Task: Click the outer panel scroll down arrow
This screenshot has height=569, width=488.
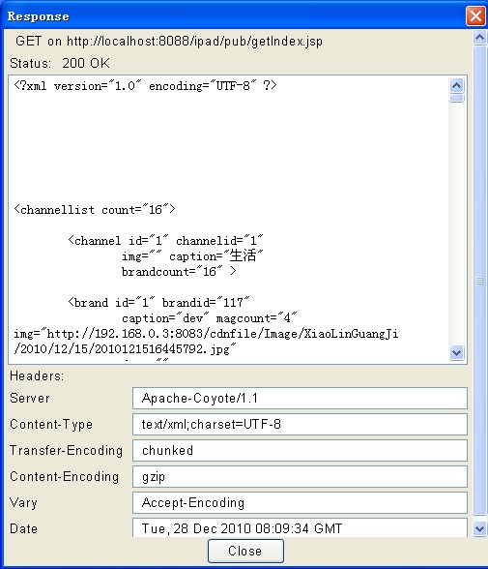Action: (479, 529)
